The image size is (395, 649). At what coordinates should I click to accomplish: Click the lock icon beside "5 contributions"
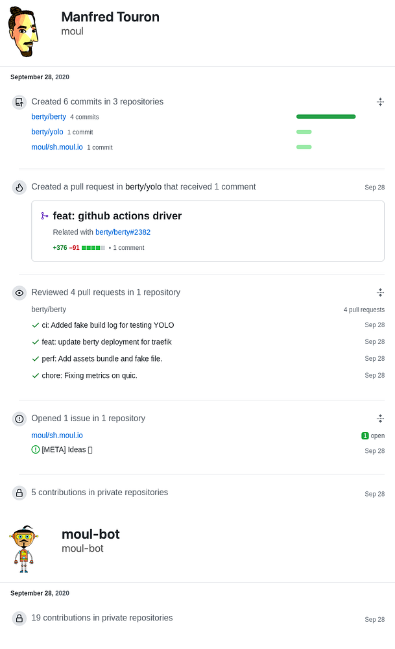[x=19, y=493]
